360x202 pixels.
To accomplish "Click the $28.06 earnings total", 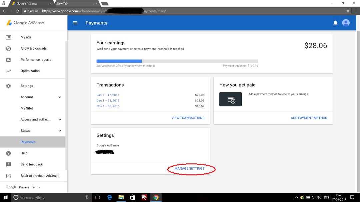I will tap(315, 46).
